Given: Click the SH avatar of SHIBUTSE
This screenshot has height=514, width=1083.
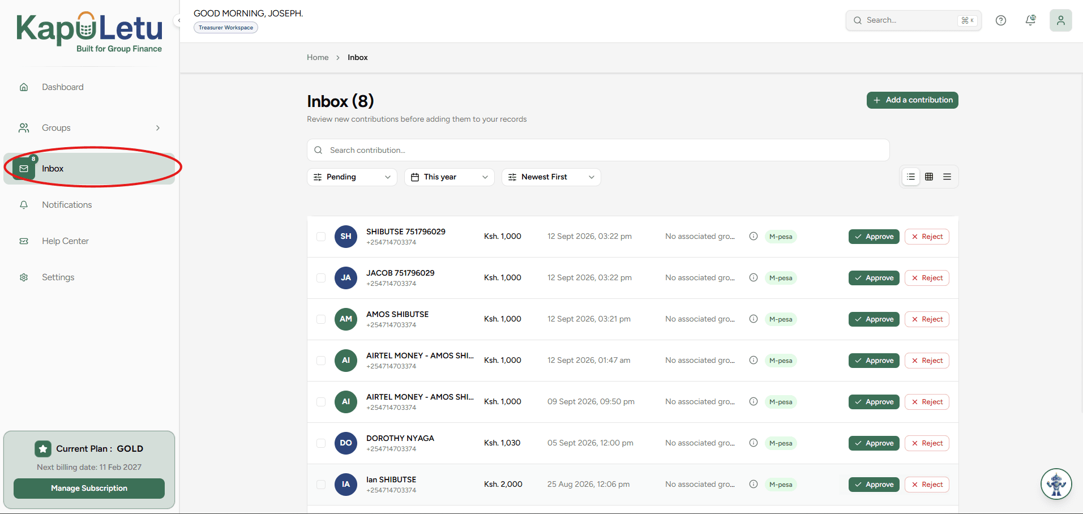Looking at the screenshot, I should click(x=346, y=237).
